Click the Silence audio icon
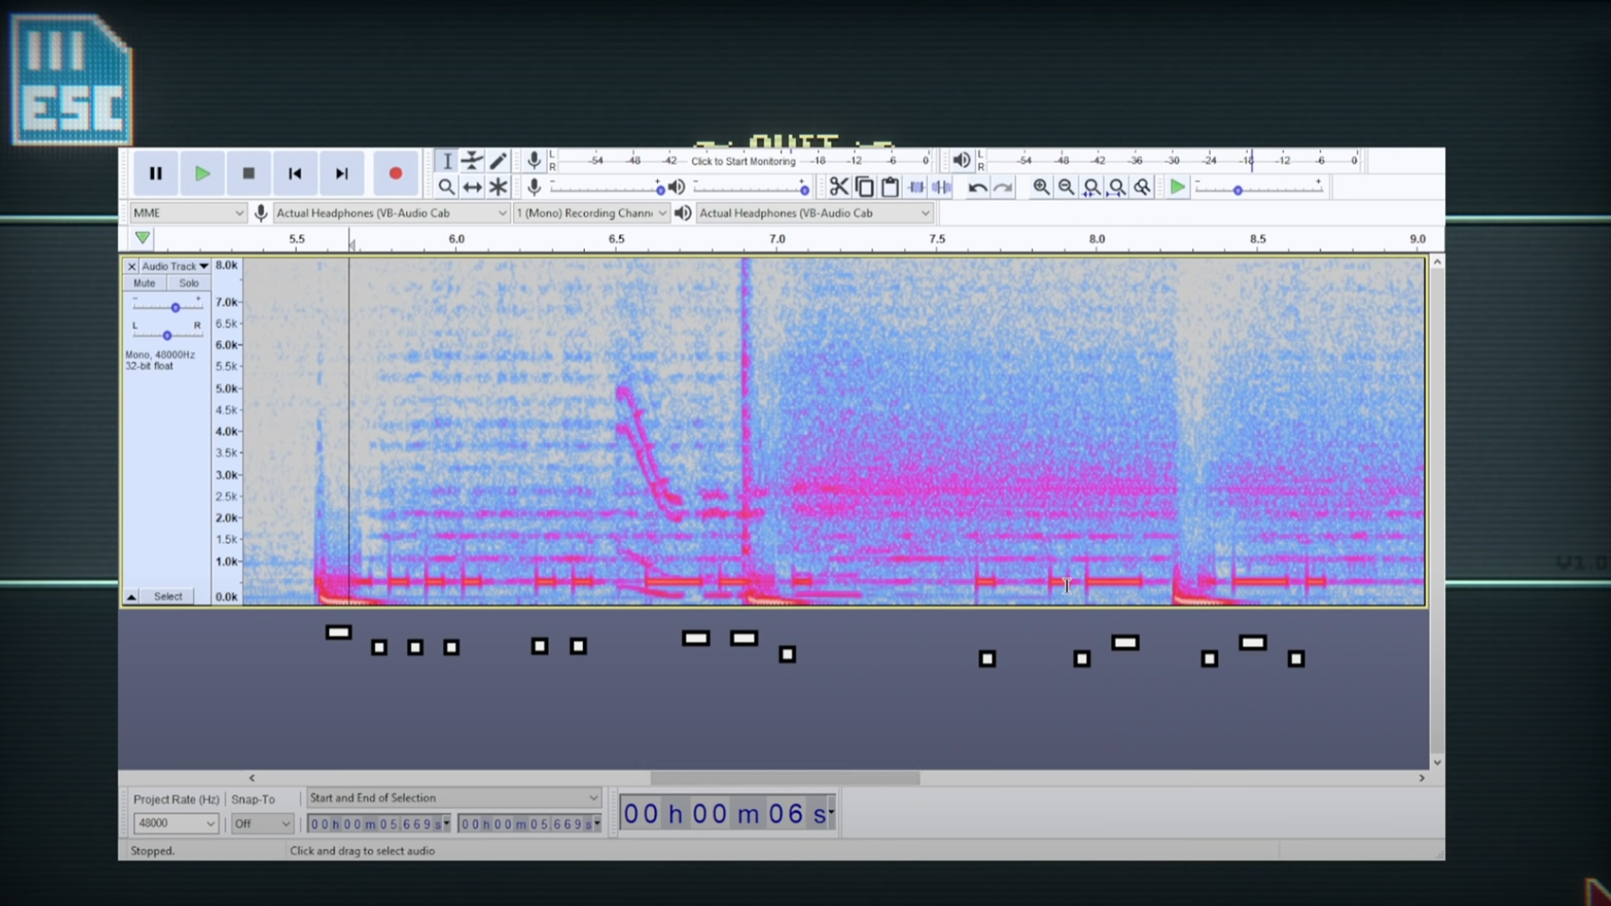Screen dimensions: 1611x906 (941, 187)
